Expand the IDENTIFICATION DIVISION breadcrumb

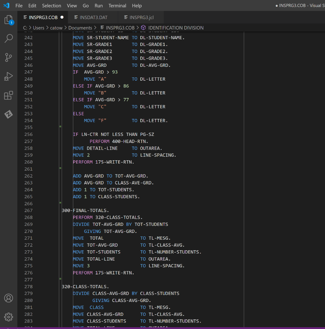coord(176,28)
